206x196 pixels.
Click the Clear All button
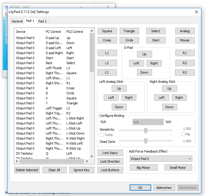tap(54, 170)
